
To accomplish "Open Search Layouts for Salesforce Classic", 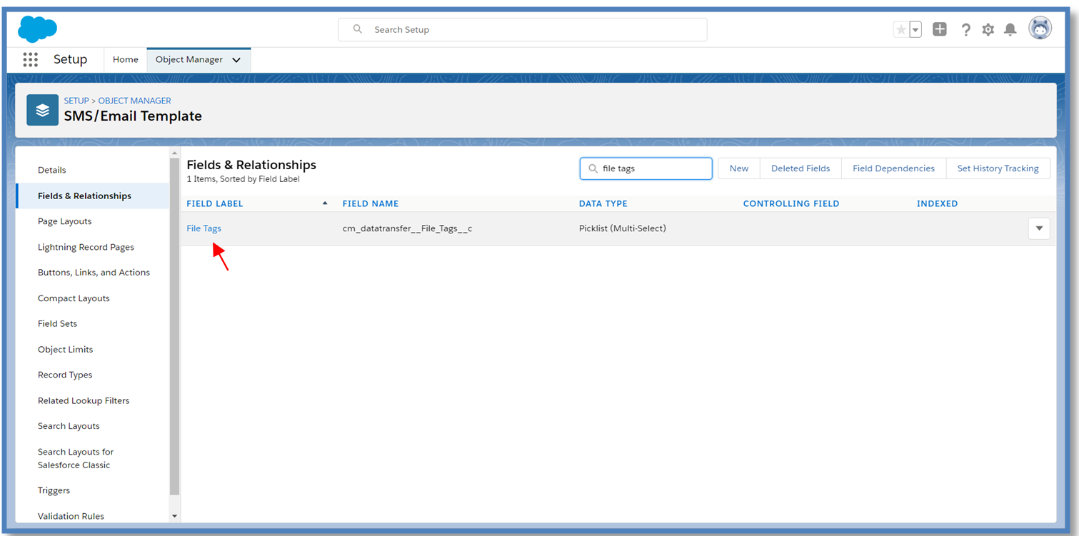I will click(76, 458).
